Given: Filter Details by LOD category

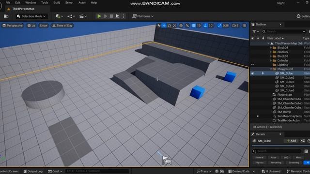Looking at the screenshot, I should [286, 158].
